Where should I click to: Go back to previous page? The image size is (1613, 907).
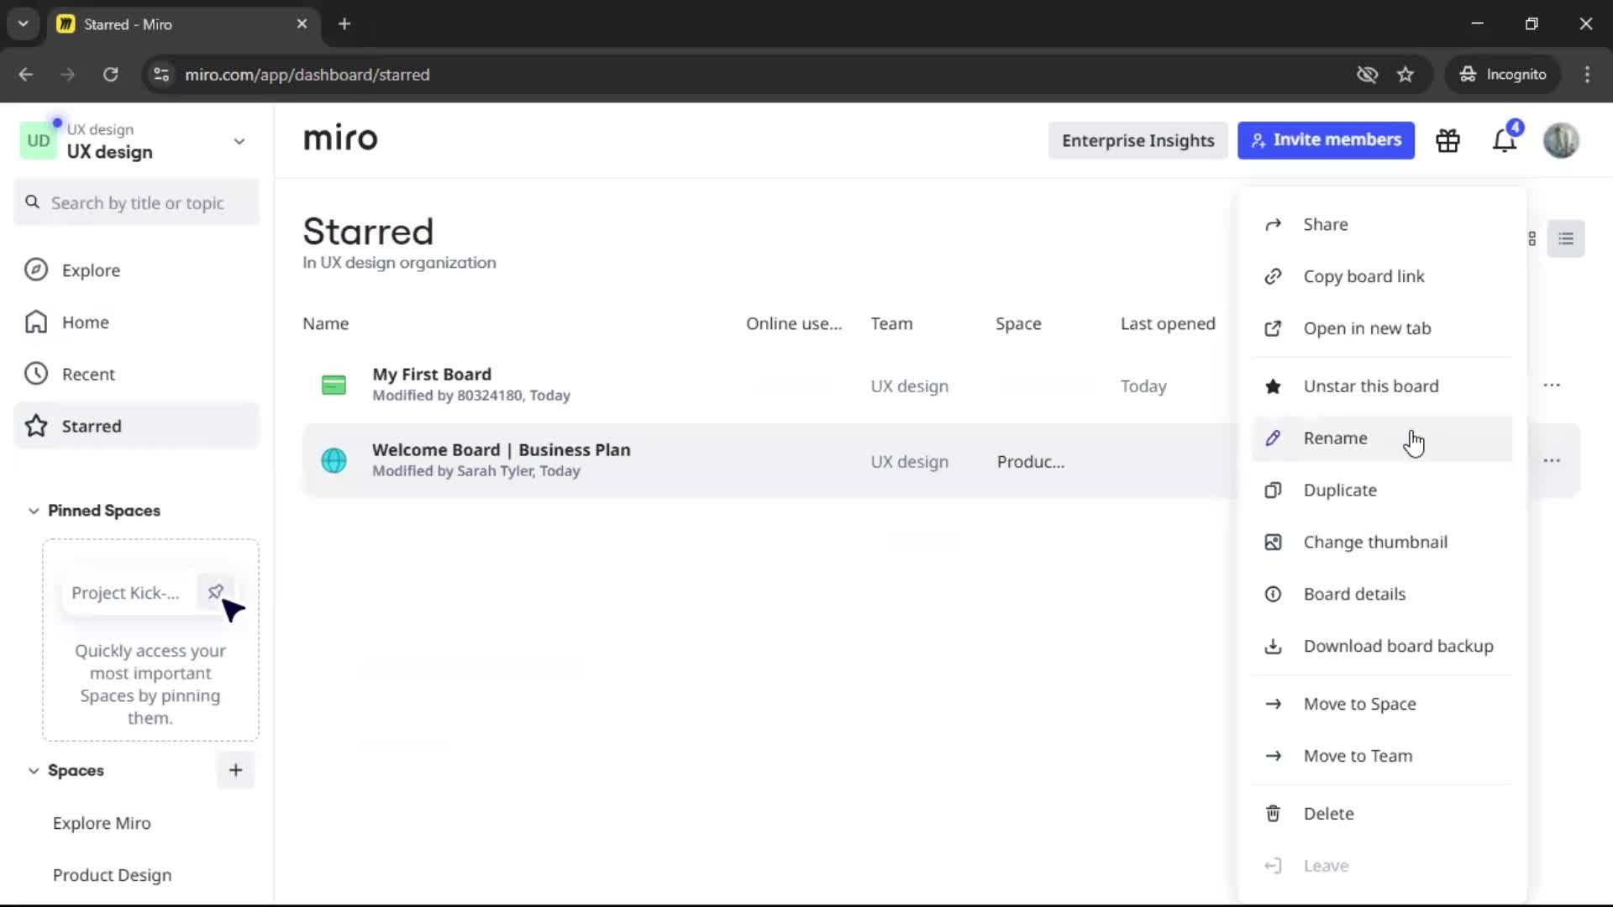26,75
